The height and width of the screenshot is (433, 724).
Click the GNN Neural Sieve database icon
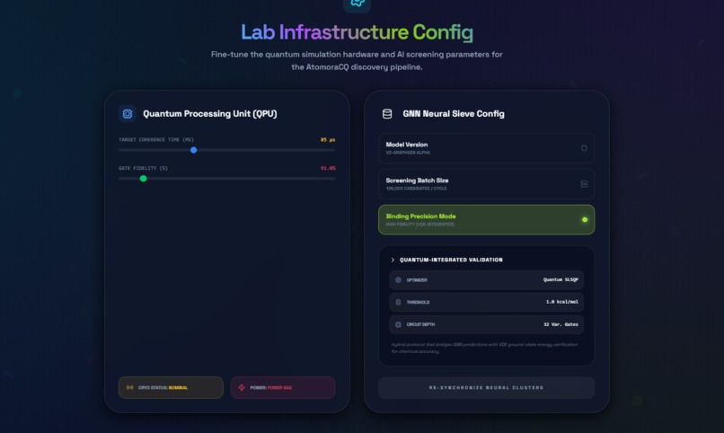(x=387, y=113)
